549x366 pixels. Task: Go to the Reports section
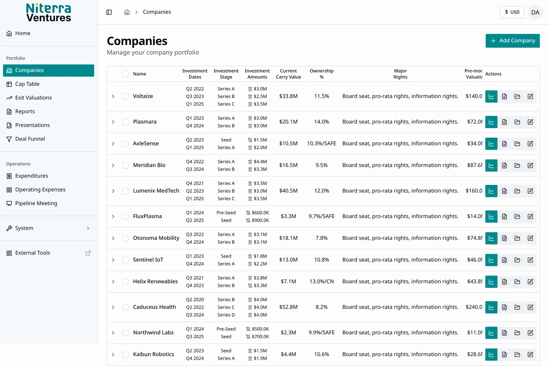click(48, 111)
